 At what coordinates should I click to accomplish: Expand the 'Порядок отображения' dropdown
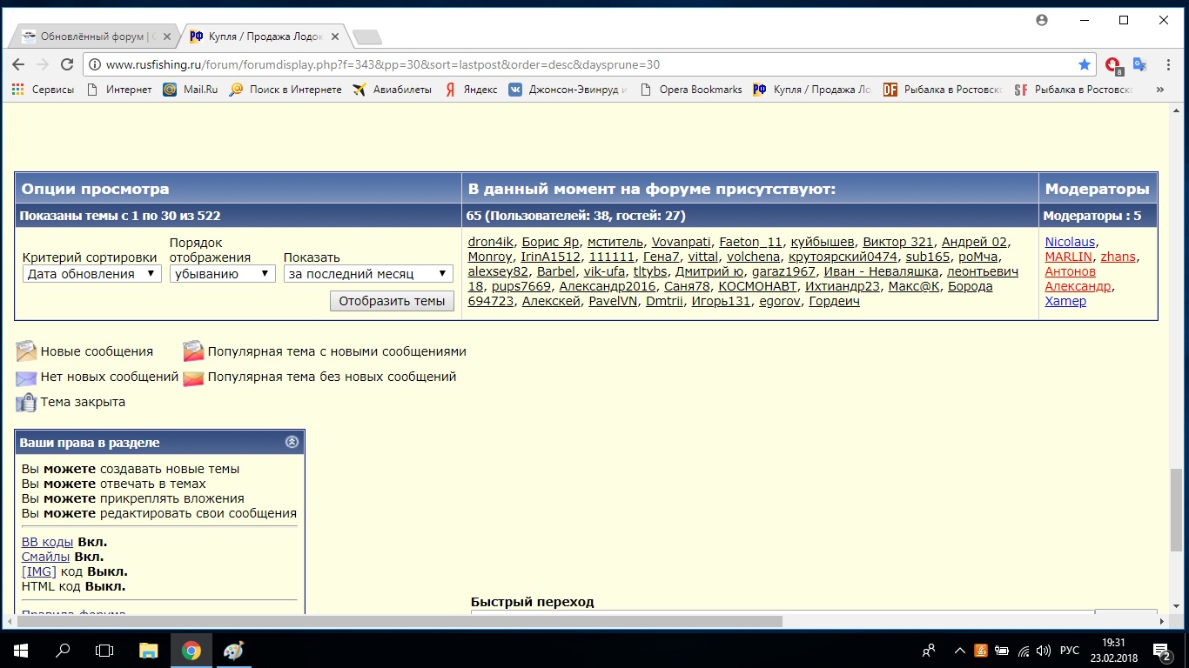point(222,274)
